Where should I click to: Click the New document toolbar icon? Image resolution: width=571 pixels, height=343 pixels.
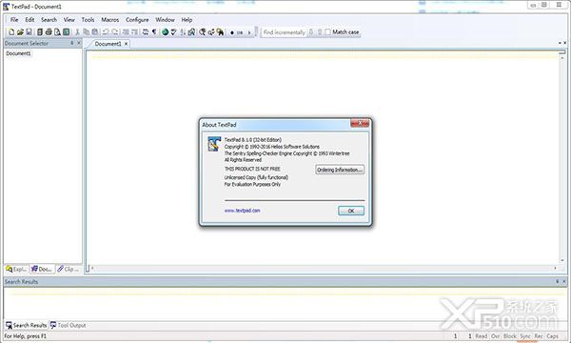[11, 32]
